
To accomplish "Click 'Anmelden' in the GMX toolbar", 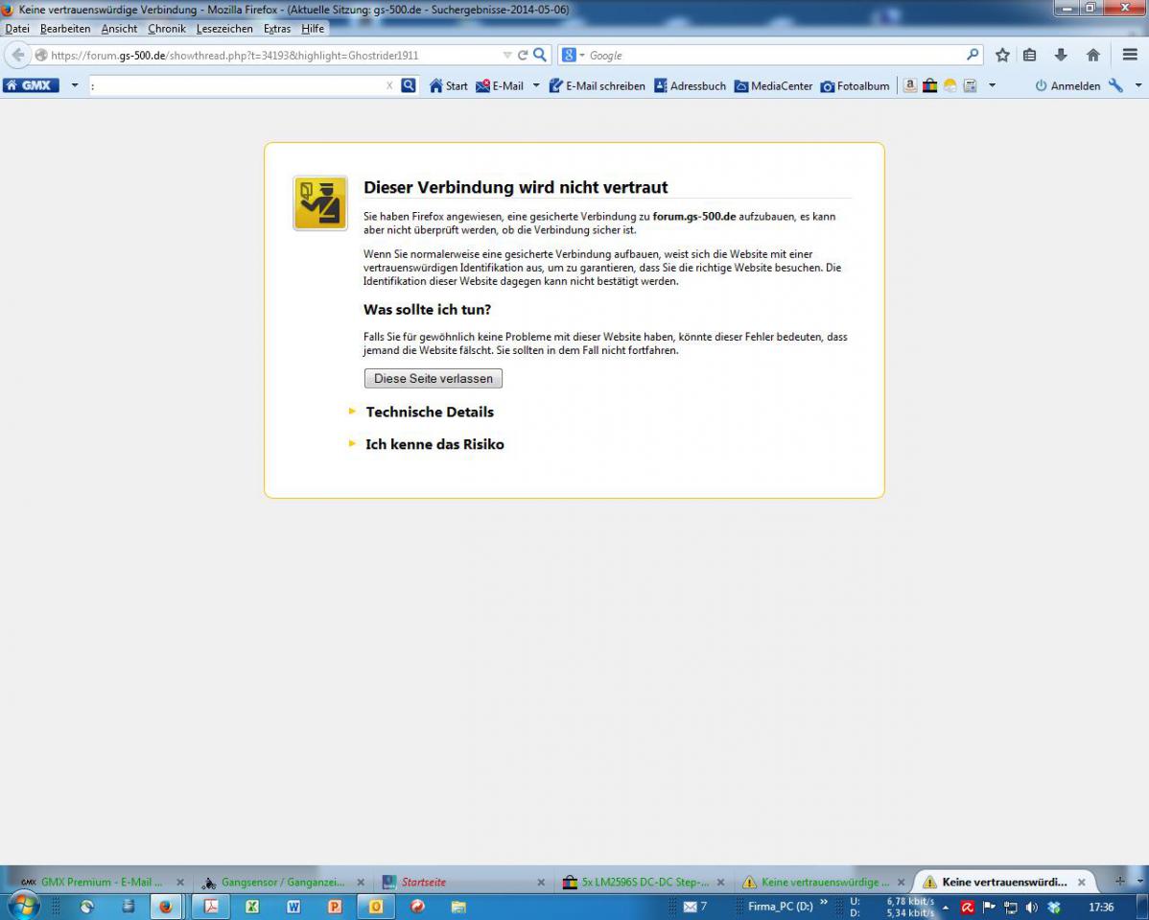I will tap(1067, 85).
